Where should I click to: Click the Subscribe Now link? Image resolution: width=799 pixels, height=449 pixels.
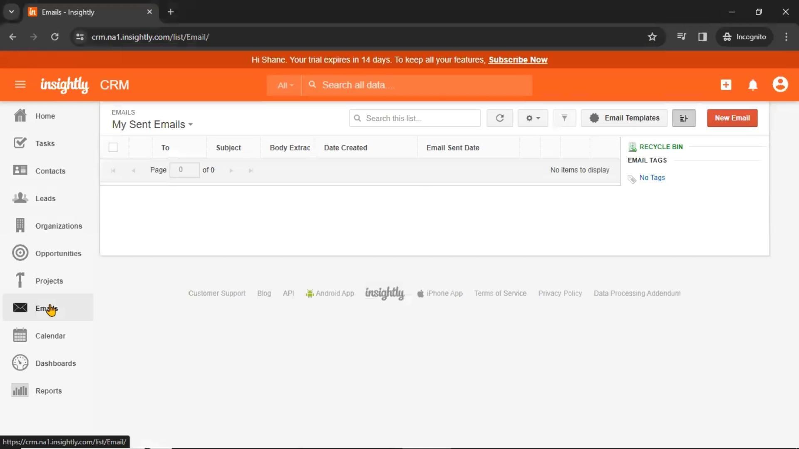pos(518,60)
